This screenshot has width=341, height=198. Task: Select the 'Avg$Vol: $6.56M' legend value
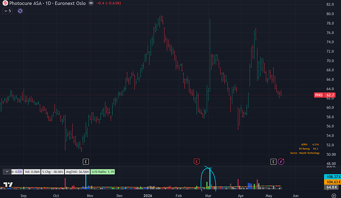[x=77, y=172]
